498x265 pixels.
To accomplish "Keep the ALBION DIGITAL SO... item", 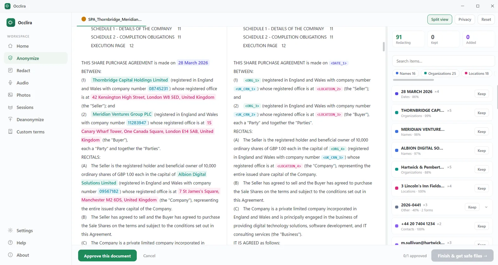I will coord(482,151).
